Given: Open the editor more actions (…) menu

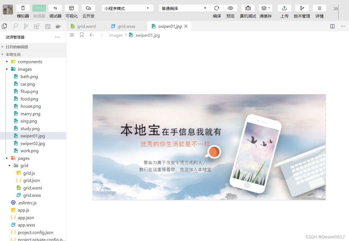Looking at the screenshot, I should coord(343,26).
